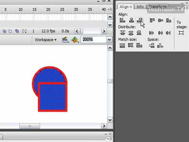Distribute objects by horizontal center

pos(160,33)
